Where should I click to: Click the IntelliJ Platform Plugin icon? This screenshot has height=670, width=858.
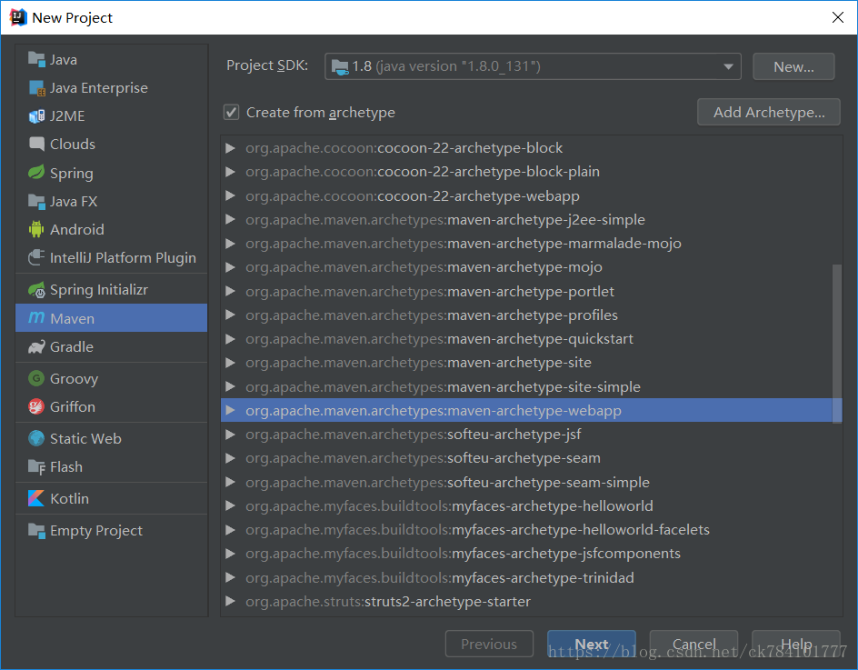click(x=36, y=257)
